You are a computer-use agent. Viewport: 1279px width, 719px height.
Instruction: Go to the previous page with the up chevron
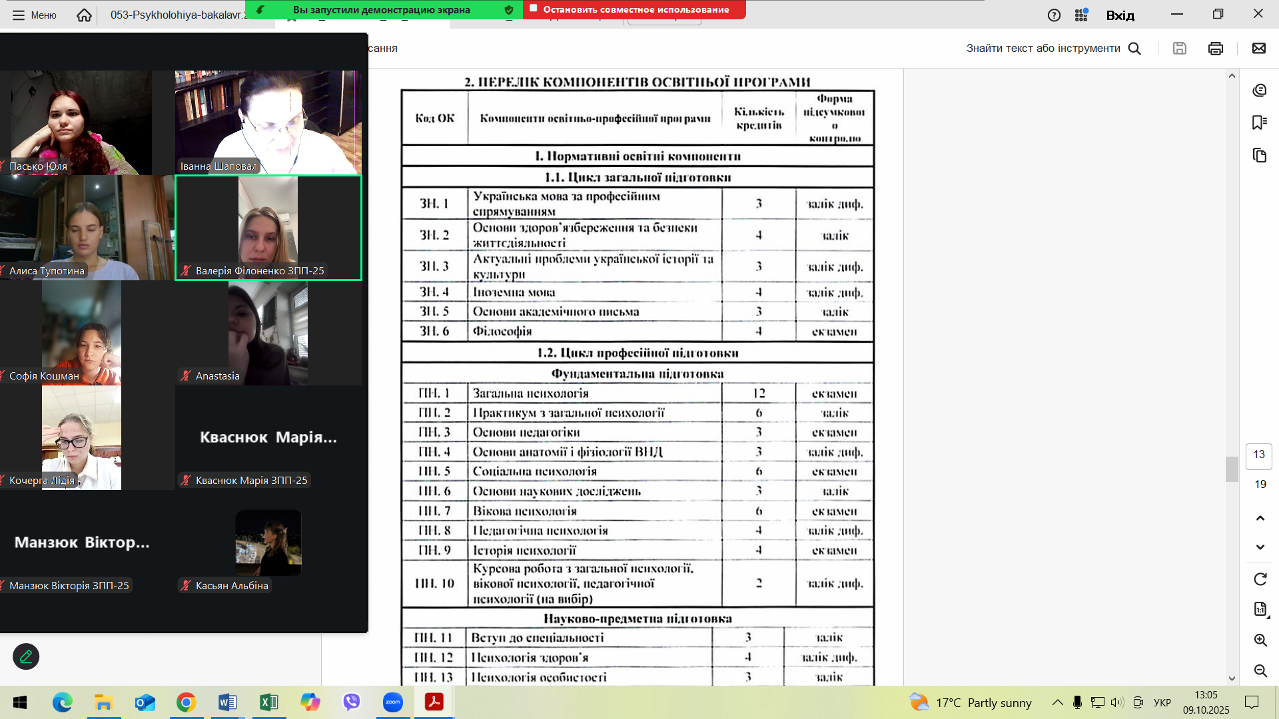pos(1260,518)
